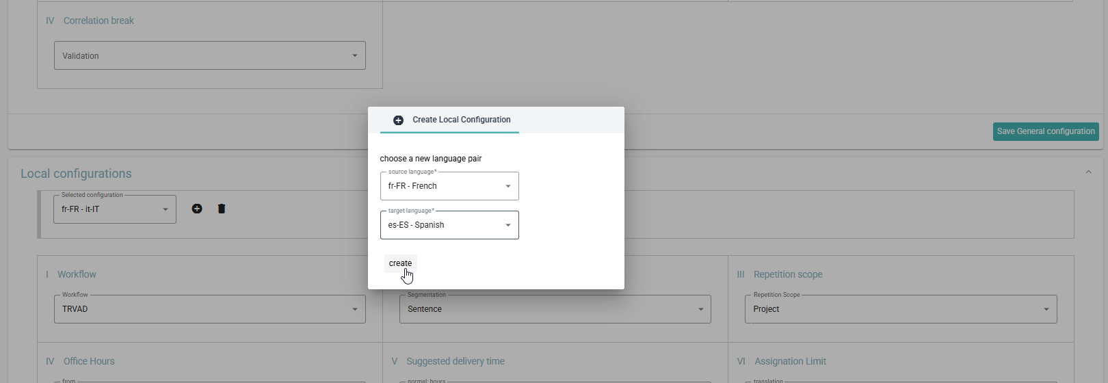The image size is (1108, 383).
Task: Click the Office Hours section title
Action: (89, 361)
